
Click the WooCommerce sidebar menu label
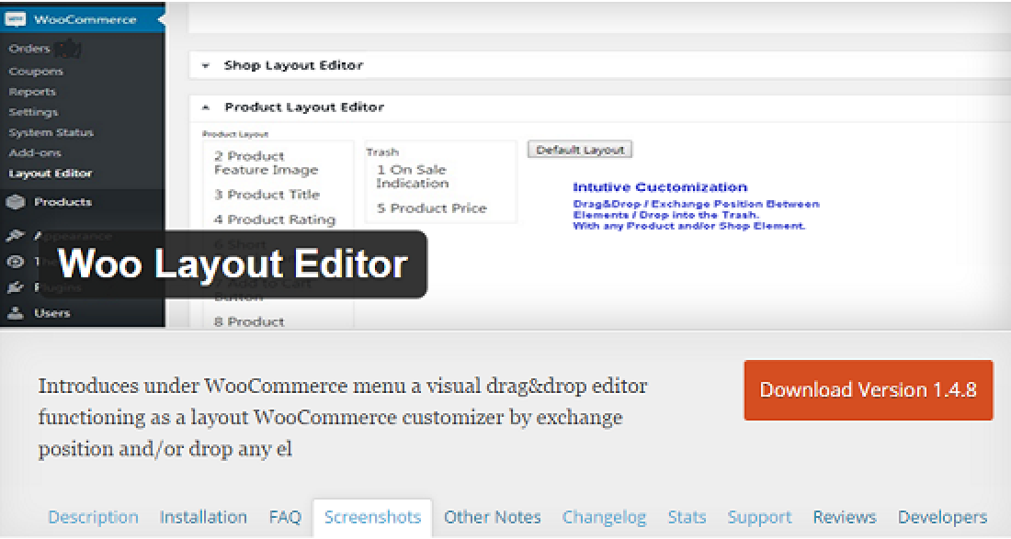tap(85, 19)
